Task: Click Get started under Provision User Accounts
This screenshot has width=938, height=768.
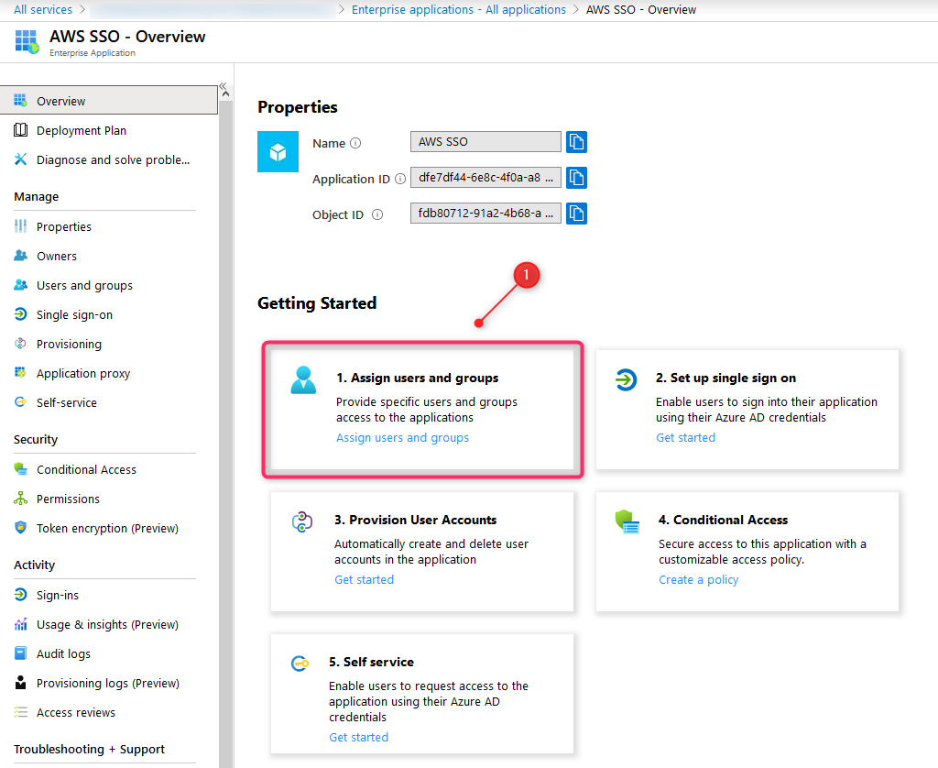Action: tap(365, 579)
